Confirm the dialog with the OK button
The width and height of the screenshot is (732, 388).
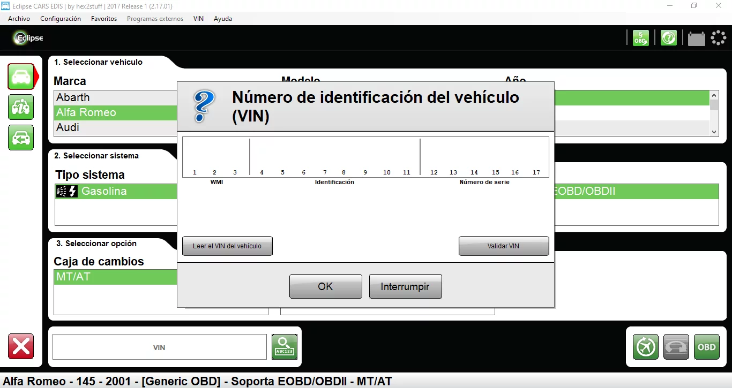(325, 286)
